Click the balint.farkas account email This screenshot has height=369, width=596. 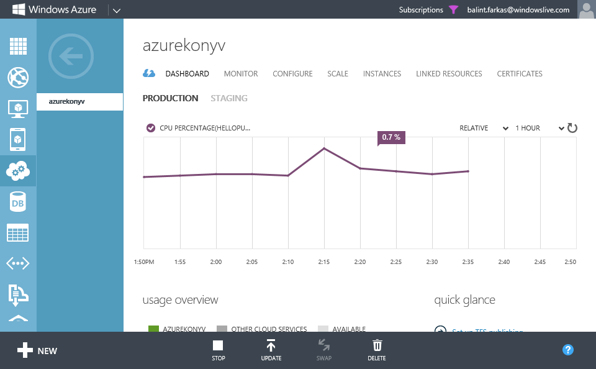point(518,10)
